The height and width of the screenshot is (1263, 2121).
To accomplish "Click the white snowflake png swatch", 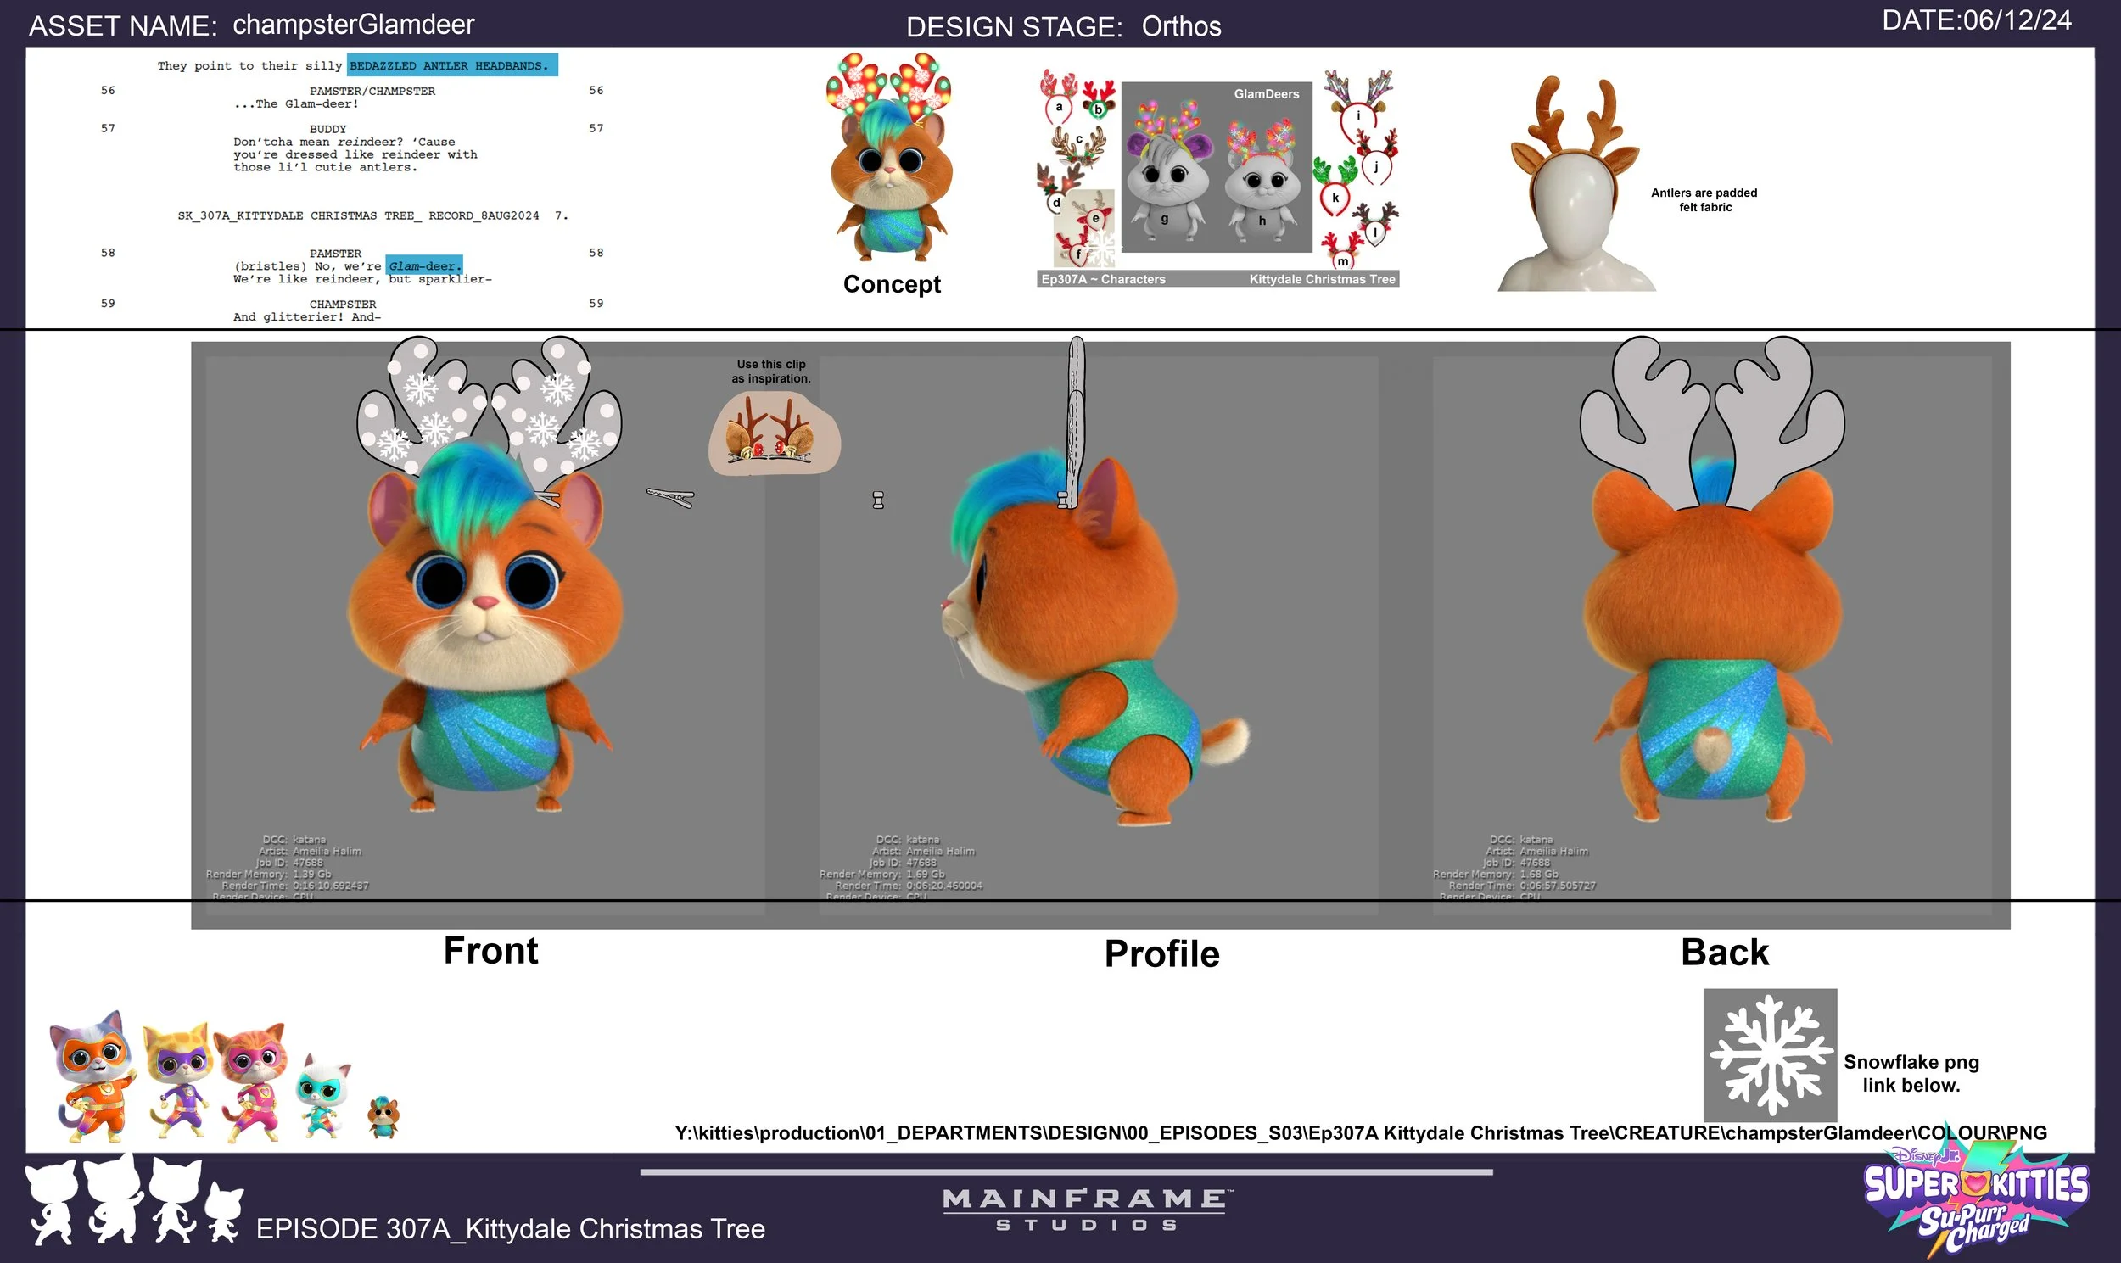I will (1770, 1054).
